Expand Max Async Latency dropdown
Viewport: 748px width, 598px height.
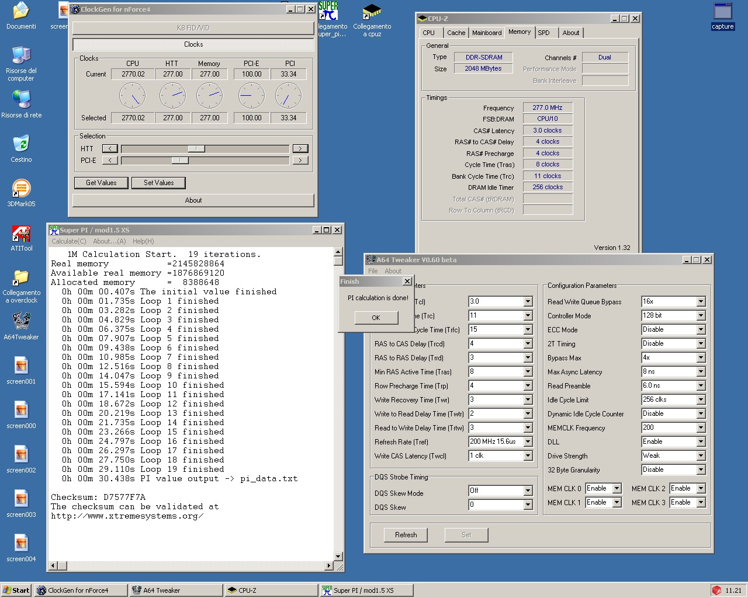pos(701,372)
